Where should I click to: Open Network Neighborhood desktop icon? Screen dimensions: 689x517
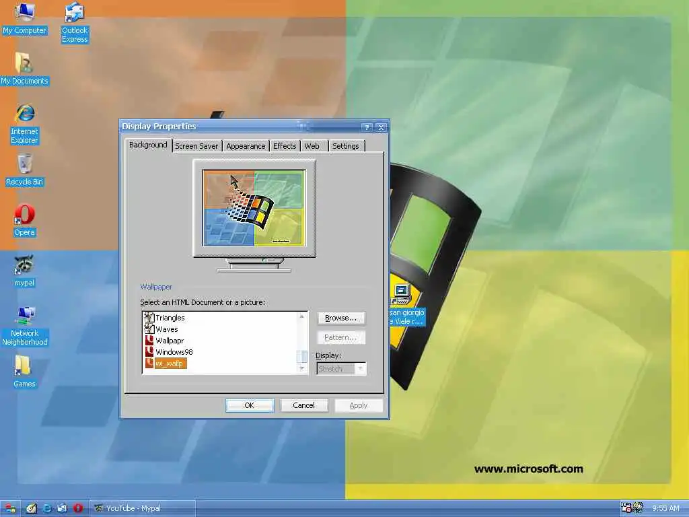point(25,326)
